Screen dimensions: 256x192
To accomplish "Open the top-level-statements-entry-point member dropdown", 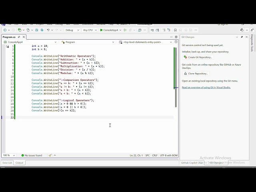I will coord(146,42).
